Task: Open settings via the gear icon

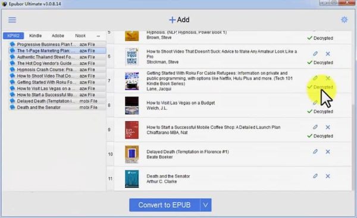Action: coord(345,20)
